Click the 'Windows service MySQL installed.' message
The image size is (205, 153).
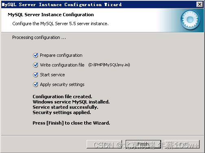click(x=71, y=102)
